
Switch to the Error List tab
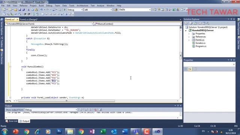[x=12, y=121]
